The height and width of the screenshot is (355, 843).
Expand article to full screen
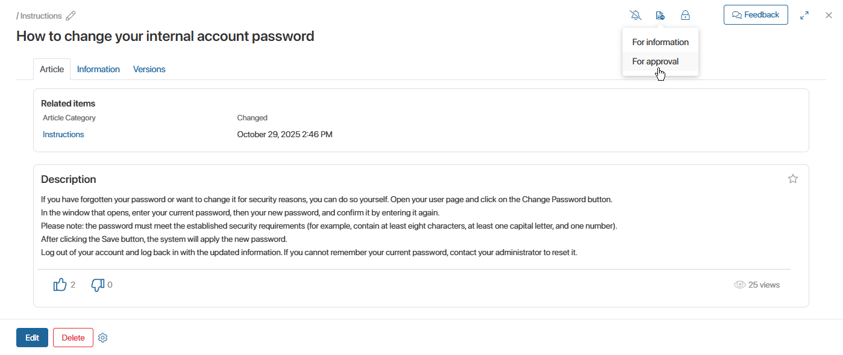point(804,16)
